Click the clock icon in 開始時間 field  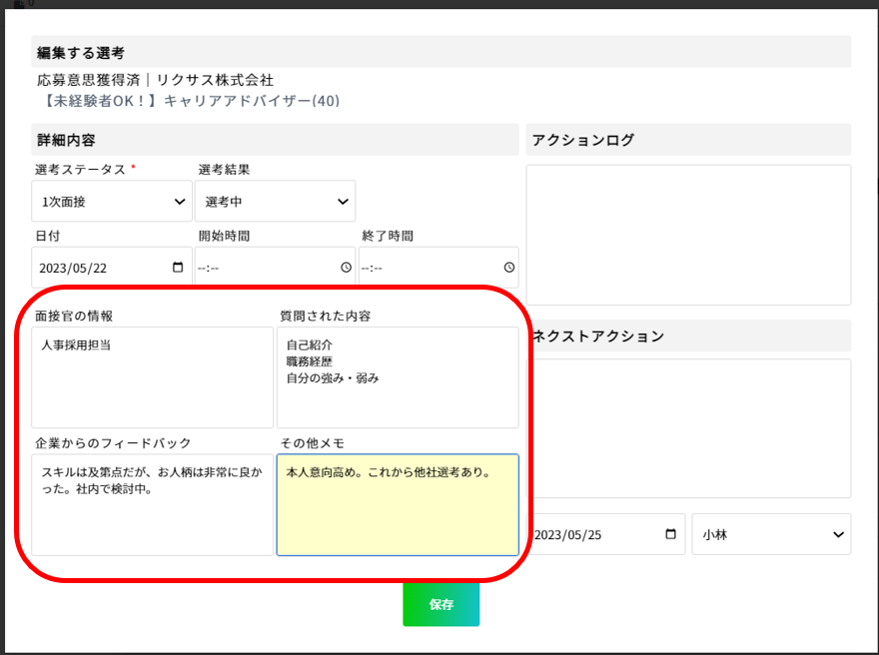pos(347,268)
